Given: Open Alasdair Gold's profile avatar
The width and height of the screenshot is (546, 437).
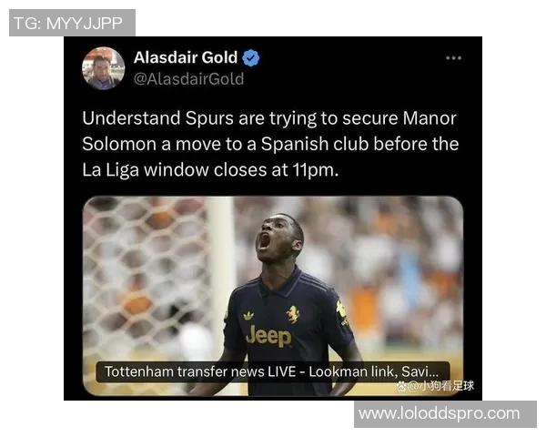Looking at the screenshot, I should [103, 68].
